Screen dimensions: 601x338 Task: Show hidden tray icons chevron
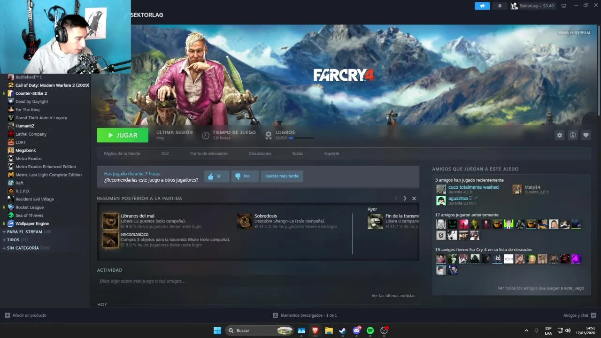[526, 330]
